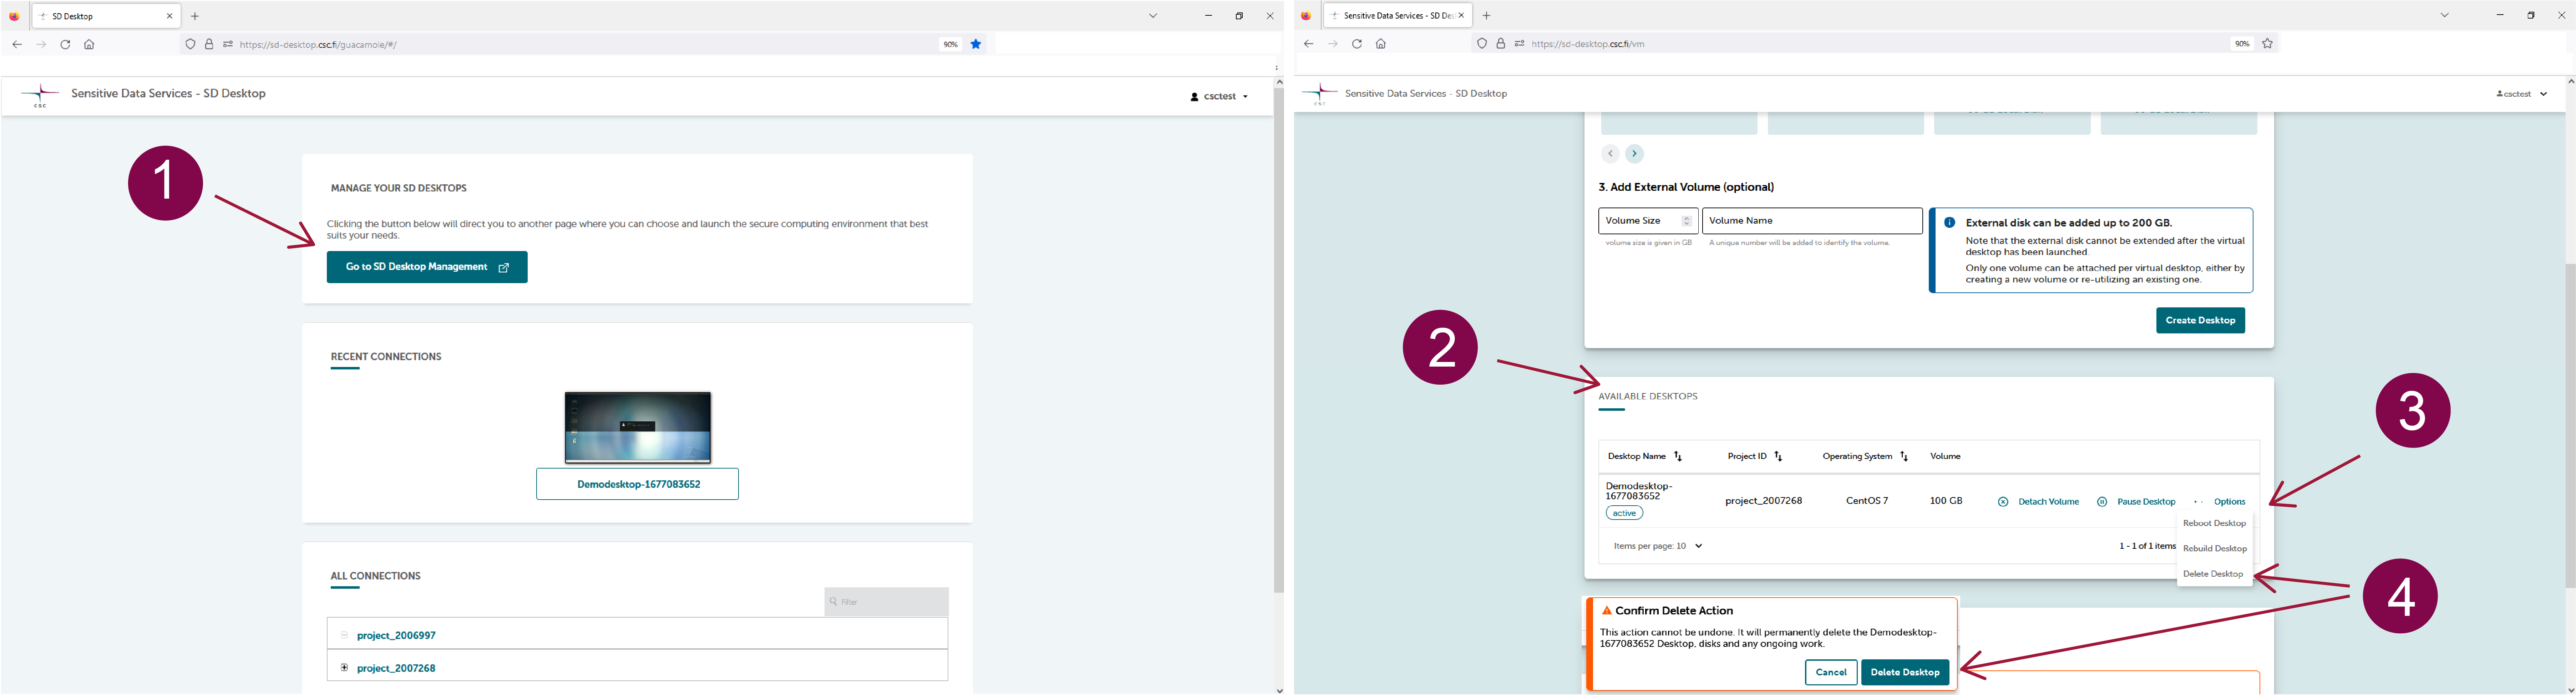This screenshot has width=2576, height=695.
Task: Open list all tabs dropdown in left window
Action: [1153, 16]
